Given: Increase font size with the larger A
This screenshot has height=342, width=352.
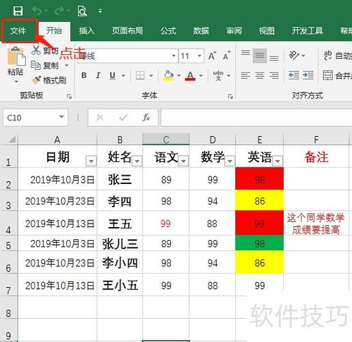Looking at the screenshot, I should (x=213, y=55).
